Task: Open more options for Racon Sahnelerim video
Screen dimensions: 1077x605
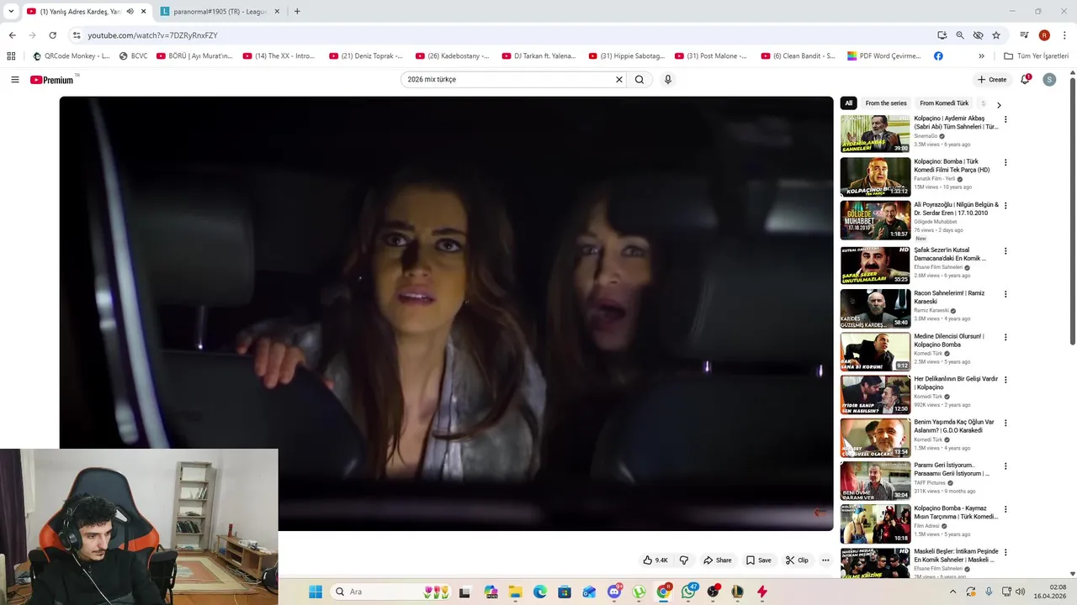Action: click(x=1005, y=294)
